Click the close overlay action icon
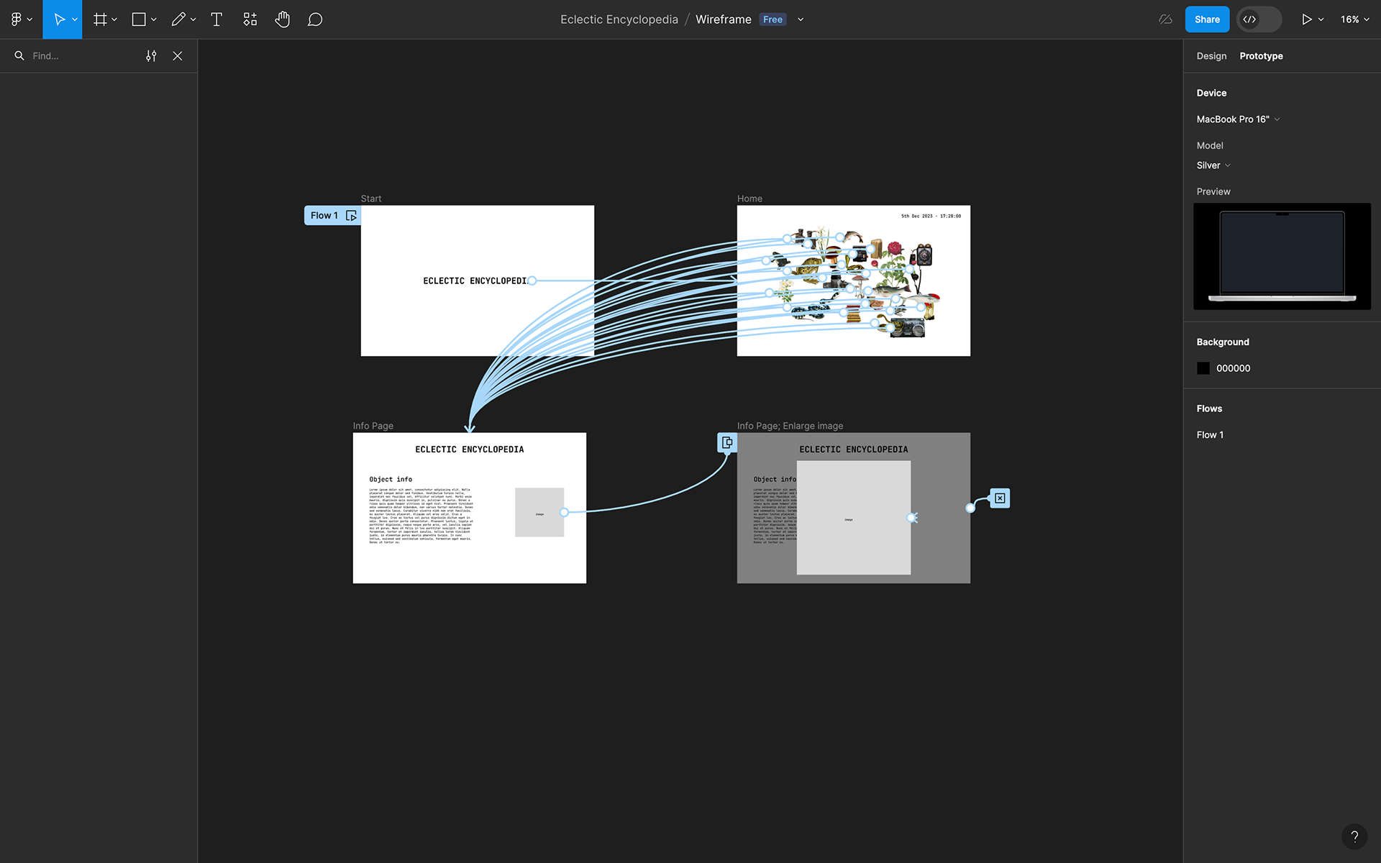The image size is (1381, 863). click(x=1000, y=498)
